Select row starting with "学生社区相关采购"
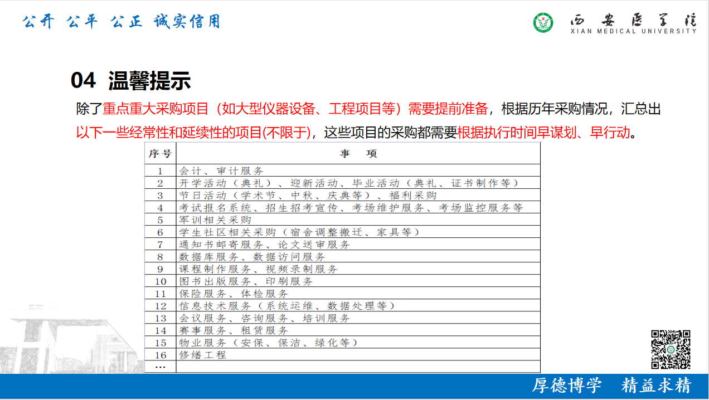This screenshot has width=709, height=400. coord(342,232)
